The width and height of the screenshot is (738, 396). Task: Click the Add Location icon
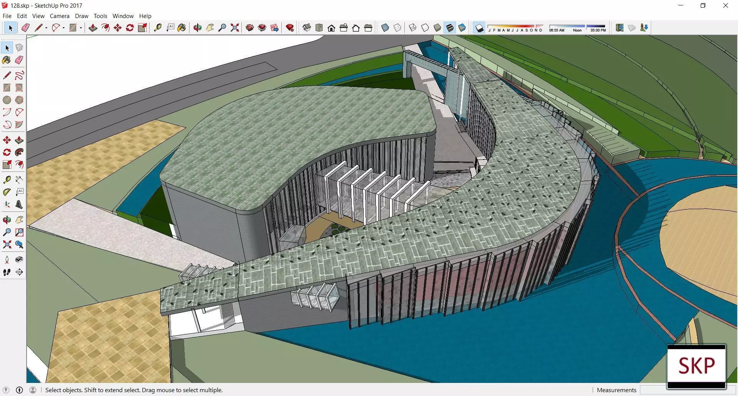click(620, 28)
